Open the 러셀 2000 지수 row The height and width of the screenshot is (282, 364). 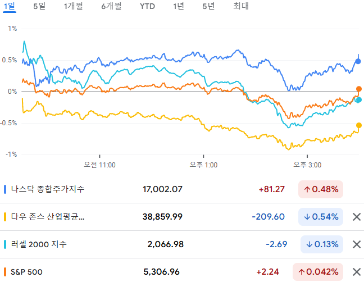[x=182, y=244]
